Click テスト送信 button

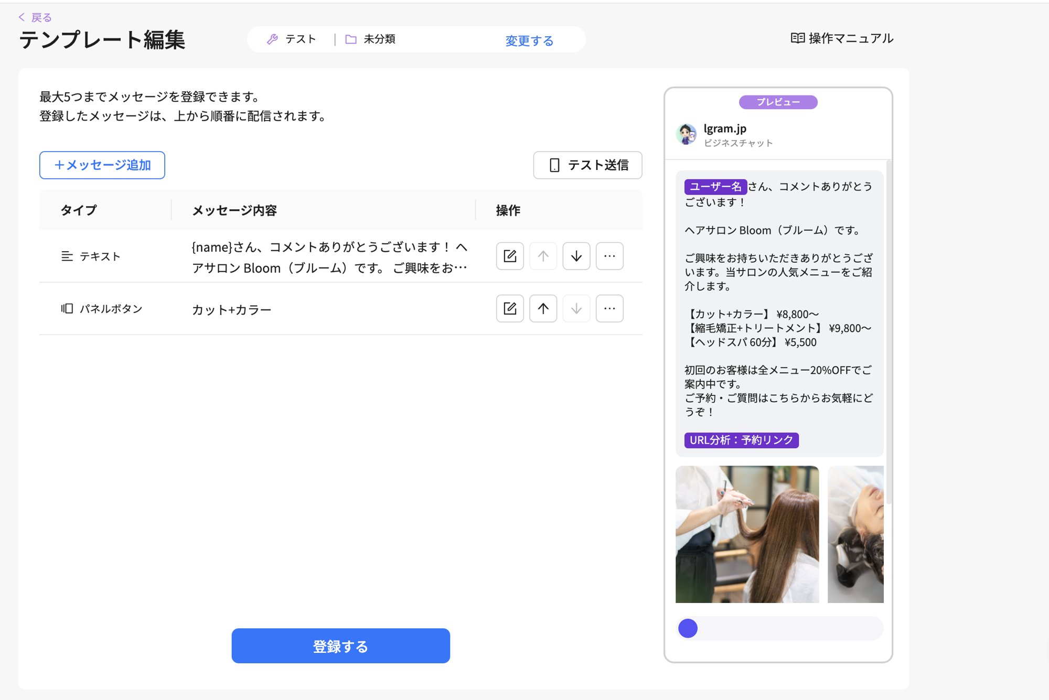(x=587, y=165)
